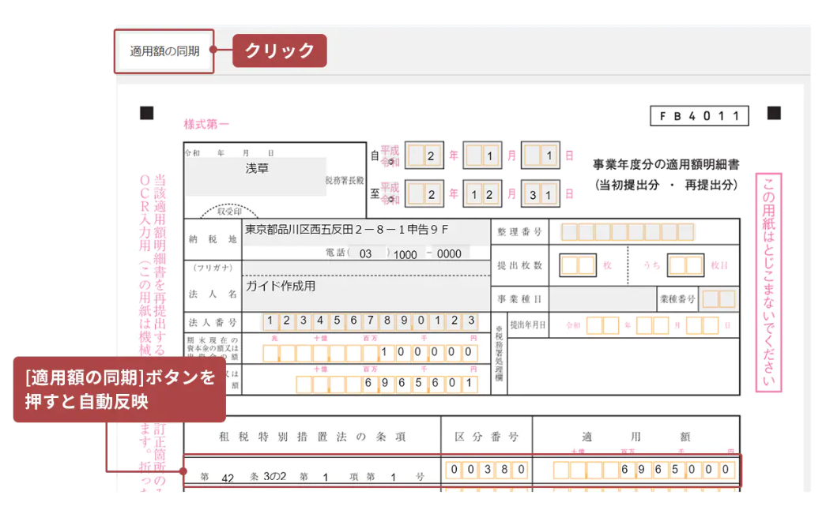This screenshot has width=826, height=510.
Task: Click the start date month field
Action: pyautogui.click(x=482, y=156)
